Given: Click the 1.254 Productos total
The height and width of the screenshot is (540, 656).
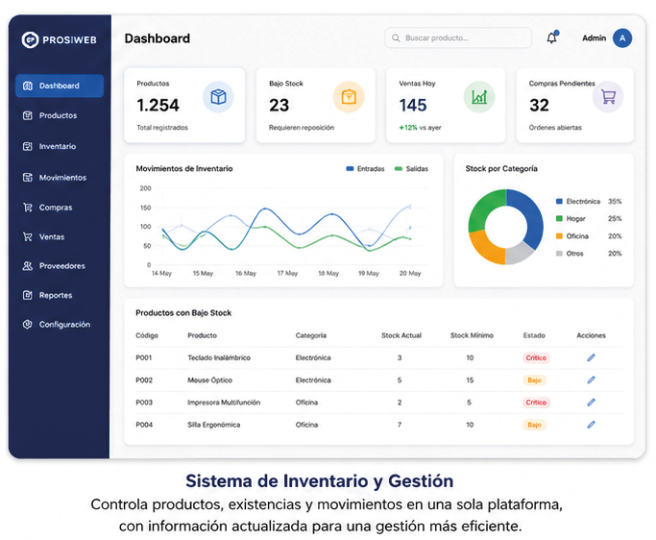Looking at the screenshot, I should point(158,105).
